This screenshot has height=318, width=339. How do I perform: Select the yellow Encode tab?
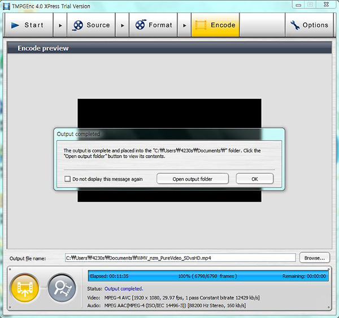pyautogui.click(x=215, y=25)
